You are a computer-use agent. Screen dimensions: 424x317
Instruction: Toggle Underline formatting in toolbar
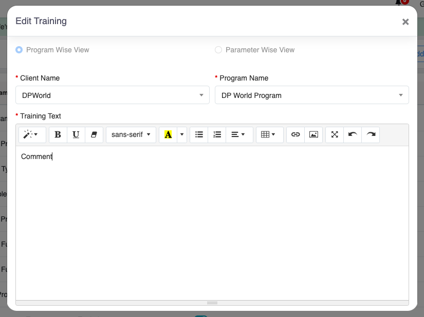click(x=76, y=134)
